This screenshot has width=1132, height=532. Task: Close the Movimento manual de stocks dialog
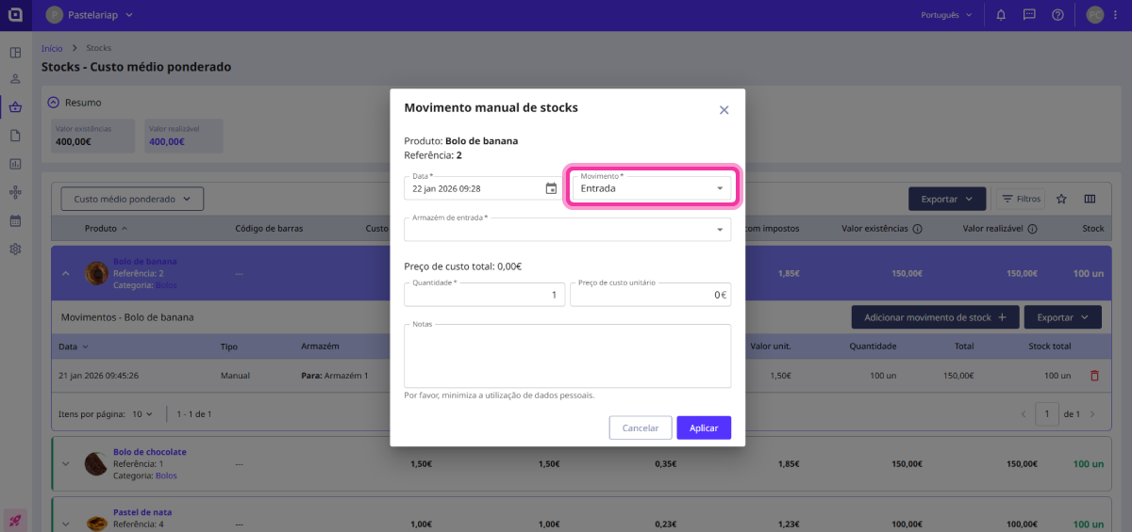tap(724, 110)
